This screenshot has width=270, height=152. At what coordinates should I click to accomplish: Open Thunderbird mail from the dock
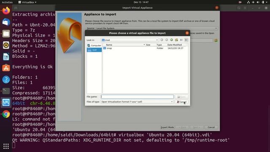click(6, 22)
